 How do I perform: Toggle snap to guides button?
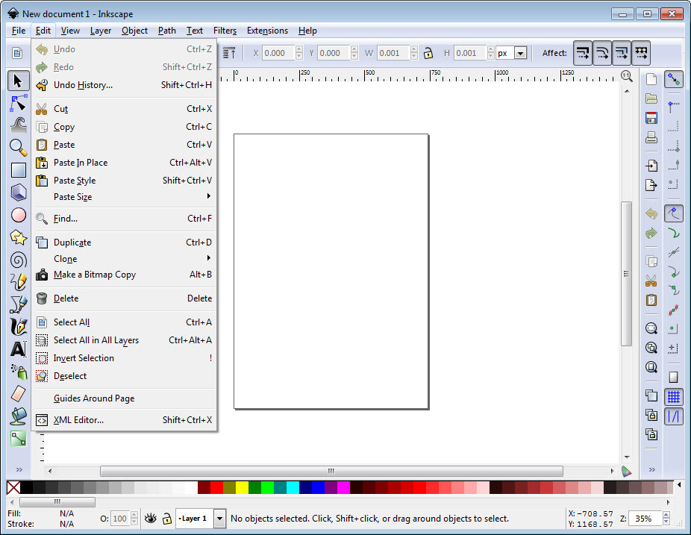point(673,416)
